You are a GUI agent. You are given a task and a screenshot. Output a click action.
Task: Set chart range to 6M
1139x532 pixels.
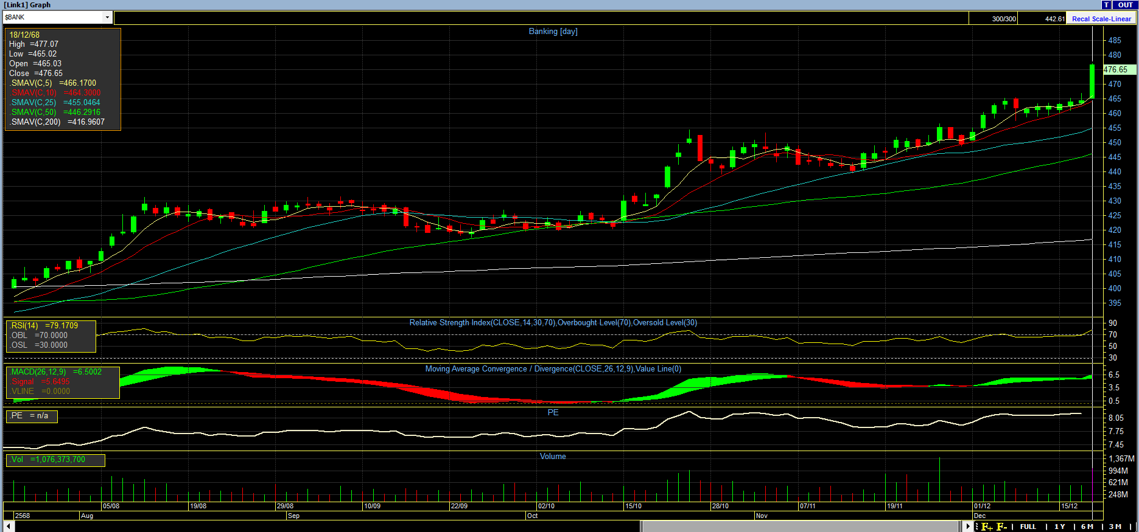(1087, 527)
